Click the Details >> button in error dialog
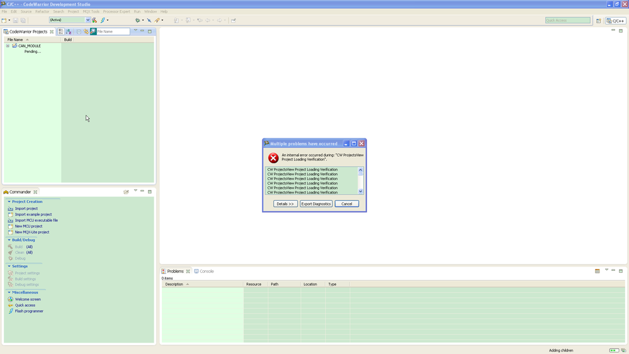The width and height of the screenshot is (629, 354). coord(285,204)
